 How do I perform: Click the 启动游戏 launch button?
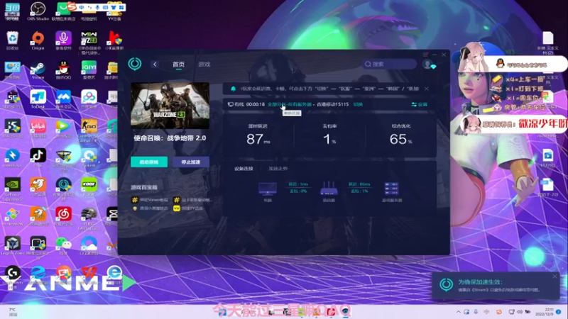click(x=149, y=162)
